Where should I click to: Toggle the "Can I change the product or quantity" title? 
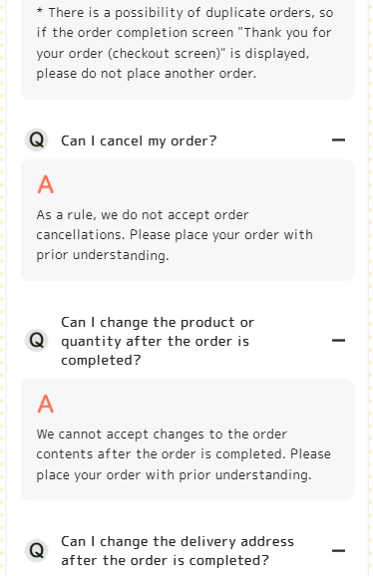(x=158, y=341)
